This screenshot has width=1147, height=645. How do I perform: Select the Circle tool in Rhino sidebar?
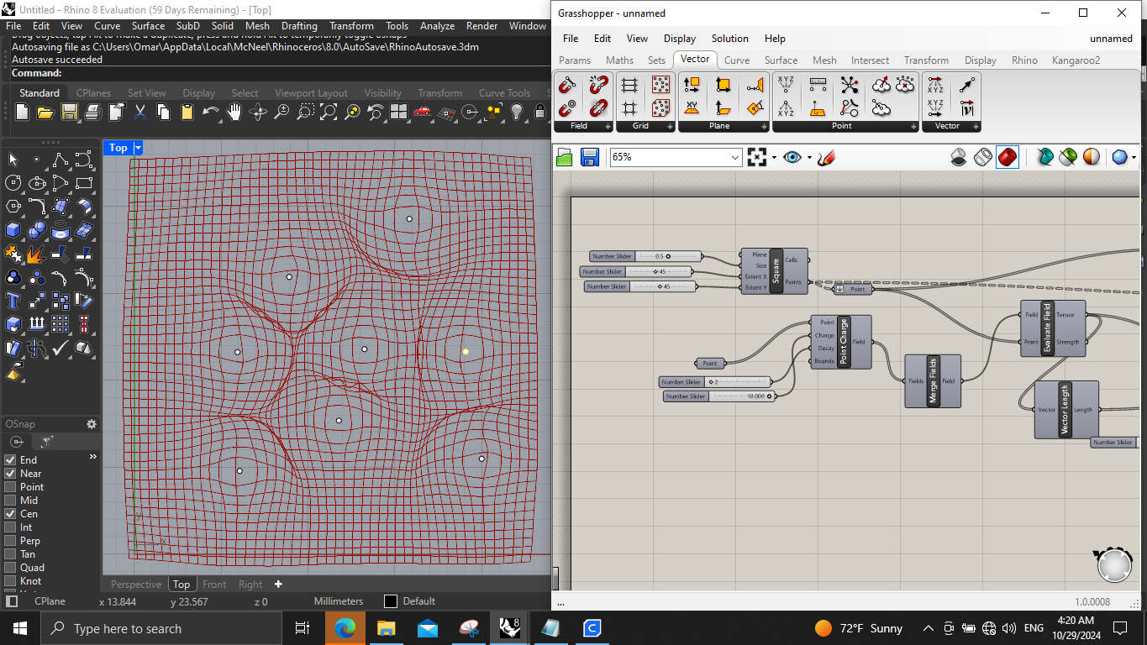pos(13,182)
